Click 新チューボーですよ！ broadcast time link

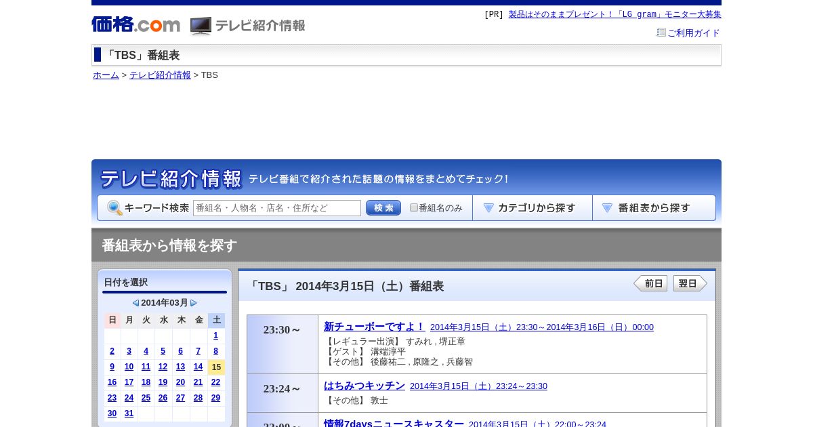pyautogui.click(x=542, y=327)
